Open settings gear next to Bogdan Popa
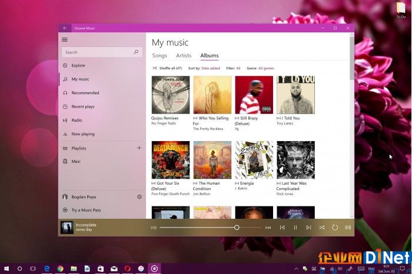 [139, 196]
